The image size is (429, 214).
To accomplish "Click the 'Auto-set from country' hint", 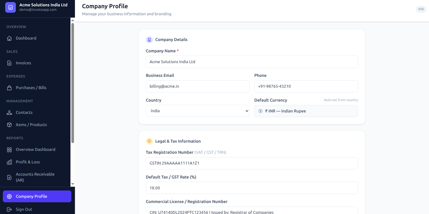I will click(x=341, y=100).
